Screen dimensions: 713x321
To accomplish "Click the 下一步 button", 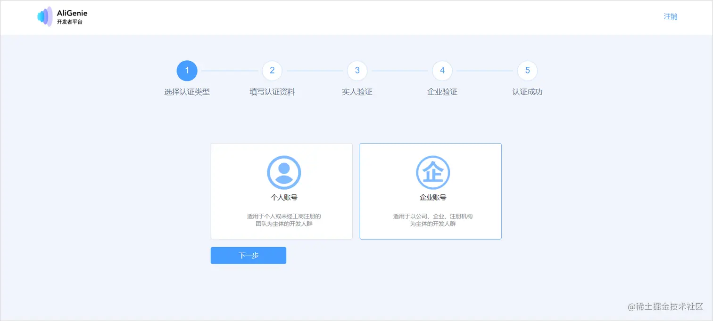I will coord(249,255).
